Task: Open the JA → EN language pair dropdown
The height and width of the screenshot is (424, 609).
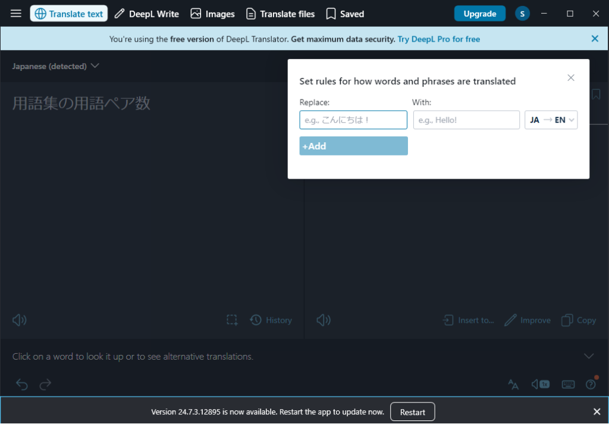Action: click(551, 120)
